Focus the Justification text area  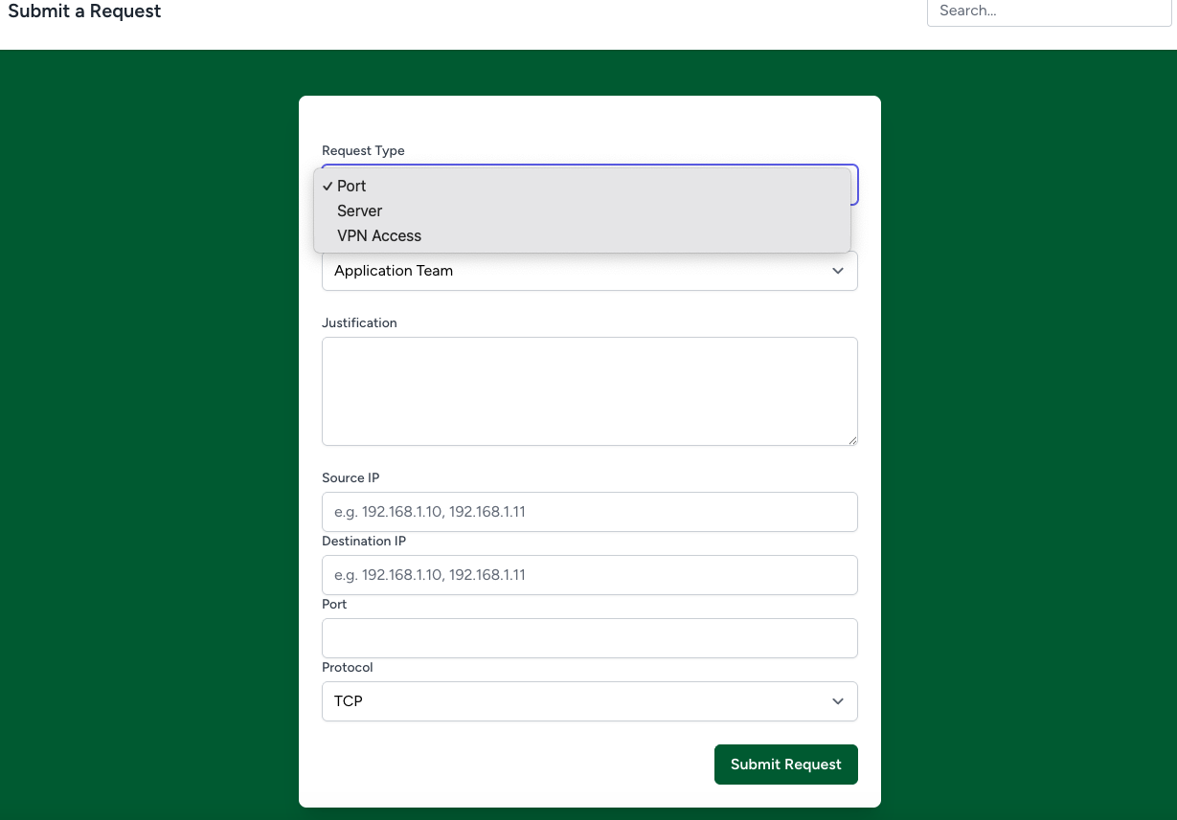click(589, 390)
